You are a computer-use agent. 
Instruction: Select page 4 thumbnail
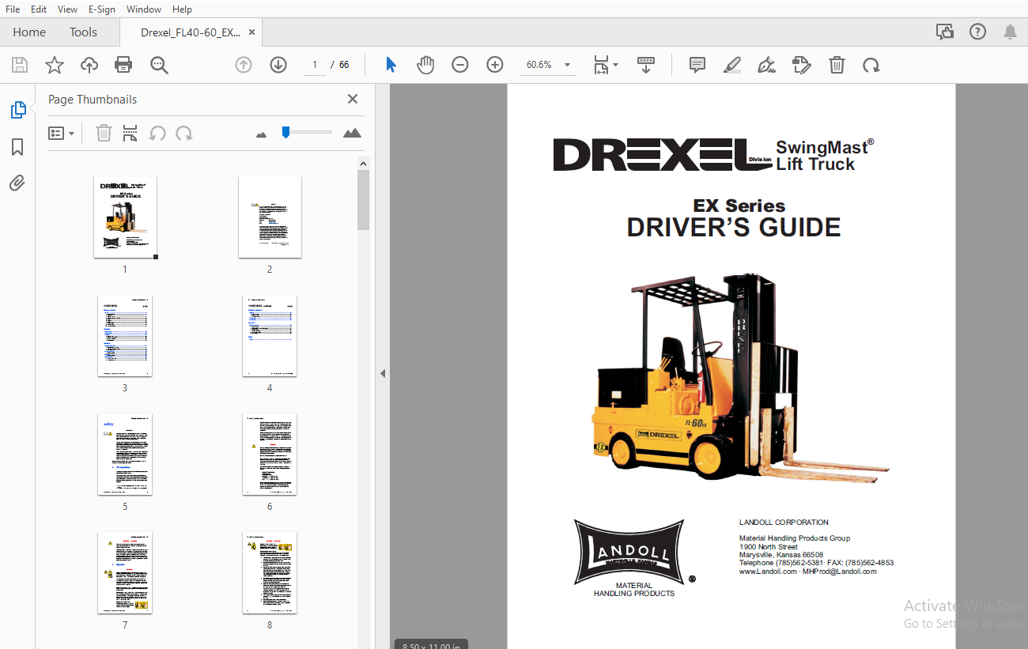coord(270,336)
